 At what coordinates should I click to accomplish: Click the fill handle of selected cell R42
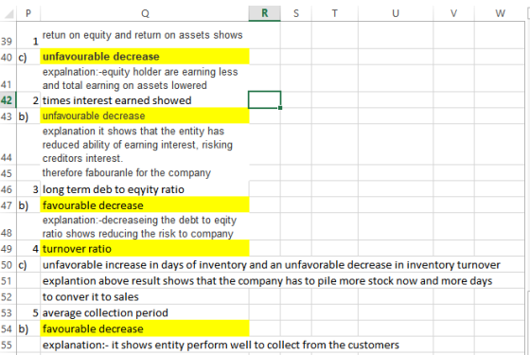pyautogui.click(x=280, y=108)
